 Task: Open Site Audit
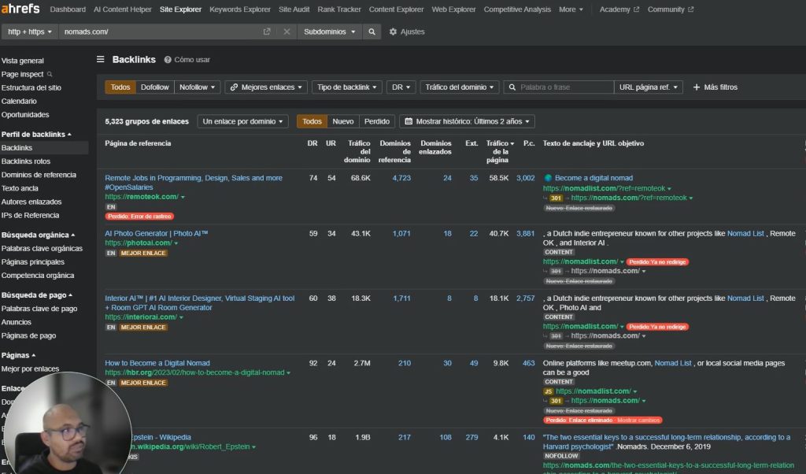coord(294,9)
